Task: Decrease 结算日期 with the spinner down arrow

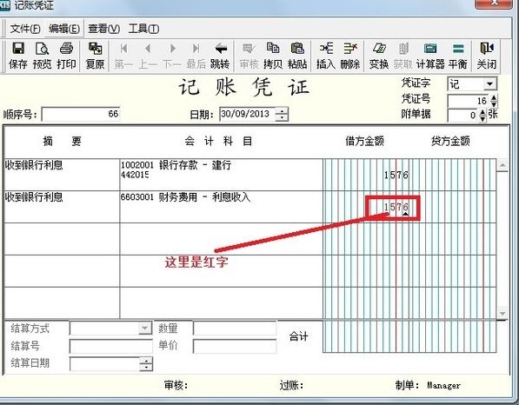Action: 146,367
